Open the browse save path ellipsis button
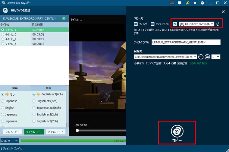 tap(201, 57)
